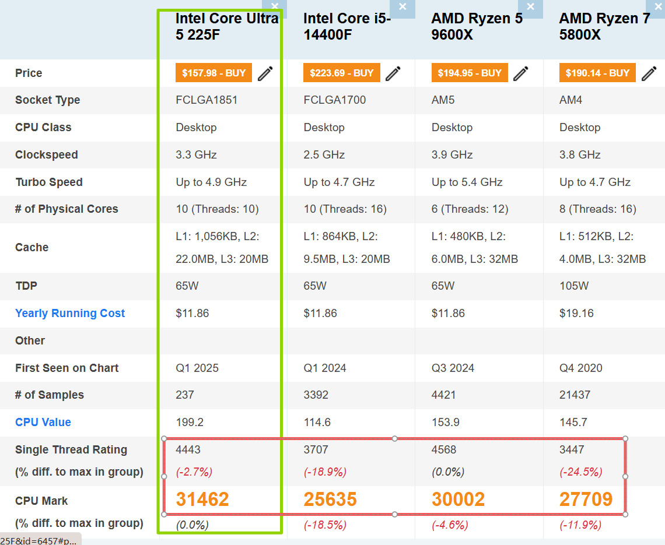Click single thread rating 3447
This screenshot has width=665, height=545.
(572, 449)
